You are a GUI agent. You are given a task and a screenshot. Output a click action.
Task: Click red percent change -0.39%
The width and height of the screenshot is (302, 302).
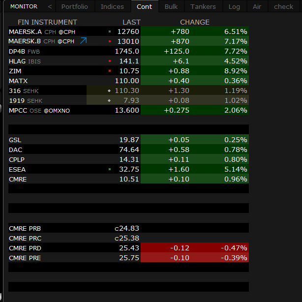pos(234,258)
